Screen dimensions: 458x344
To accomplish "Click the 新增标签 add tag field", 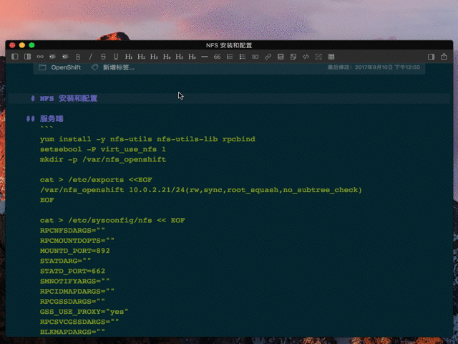I will click(x=119, y=67).
